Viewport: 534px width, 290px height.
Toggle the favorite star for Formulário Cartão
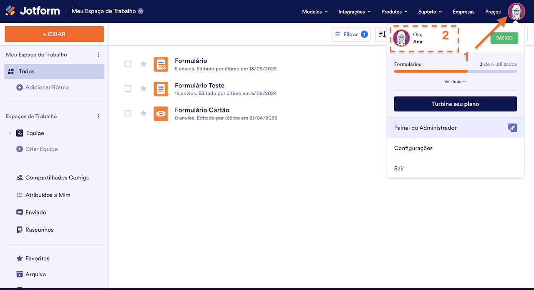(x=143, y=113)
